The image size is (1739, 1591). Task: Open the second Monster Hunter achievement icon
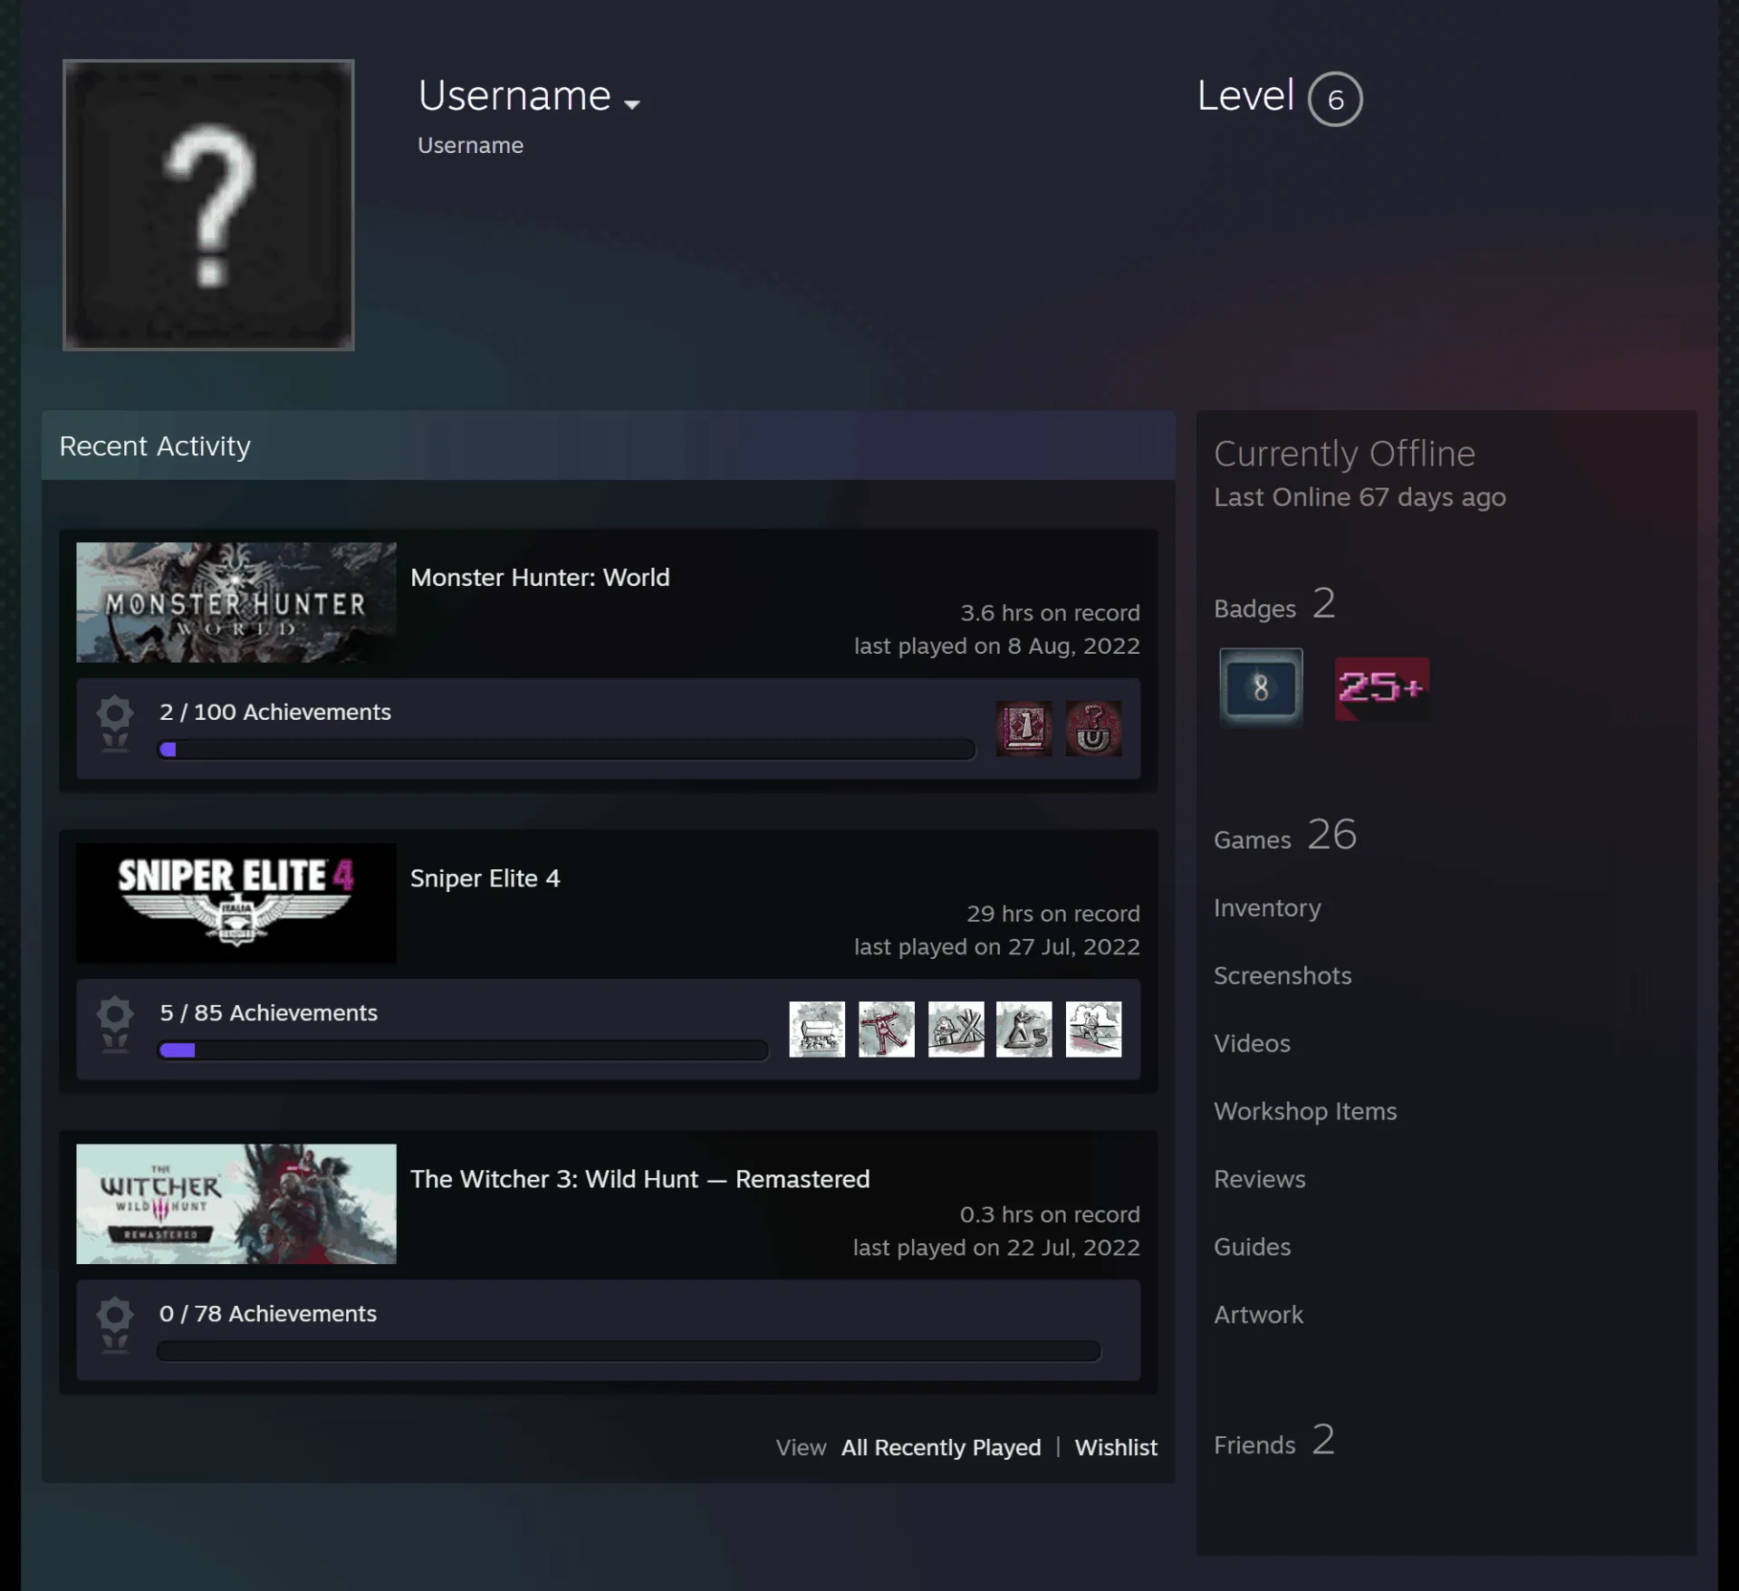coord(1093,728)
